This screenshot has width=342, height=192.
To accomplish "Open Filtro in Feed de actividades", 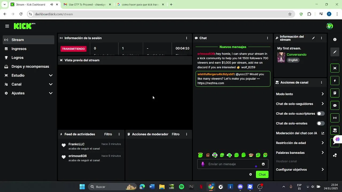I will tap(108, 134).
